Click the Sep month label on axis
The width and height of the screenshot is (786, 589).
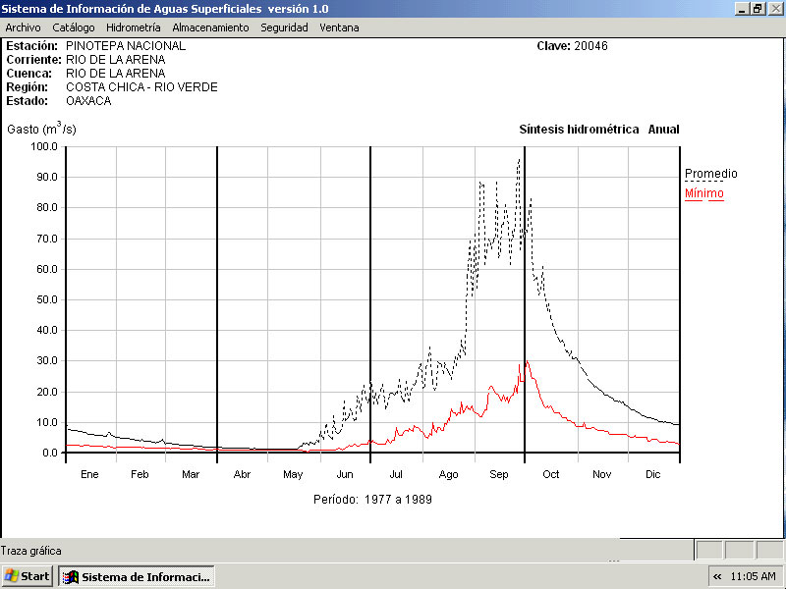tap(499, 474)
